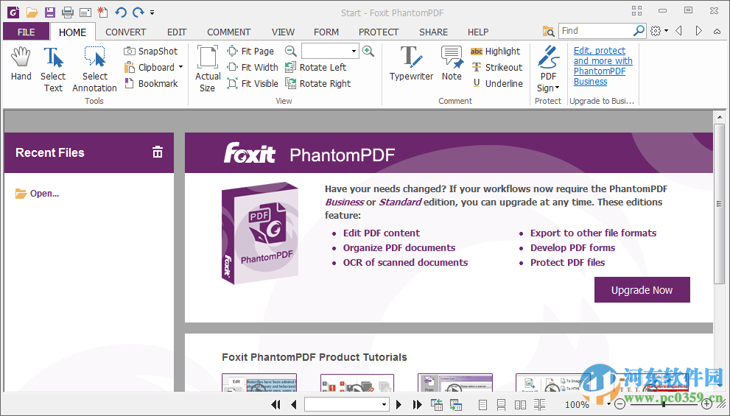Click the zoom in plus circle in status bar
The image size is (730, 416).
coord(707,404)
